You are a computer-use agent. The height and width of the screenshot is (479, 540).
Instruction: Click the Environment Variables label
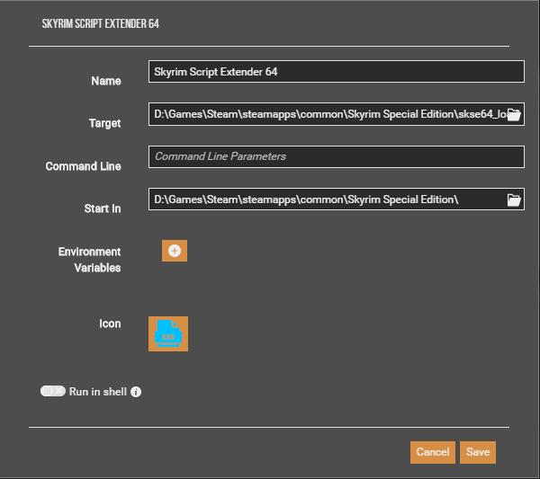coord(89,260)
